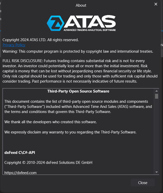Click the Close button

coord(143,183)
